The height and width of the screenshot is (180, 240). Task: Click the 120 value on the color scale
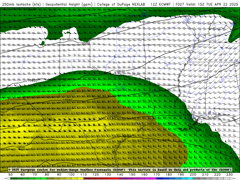[x=96, y=175]
